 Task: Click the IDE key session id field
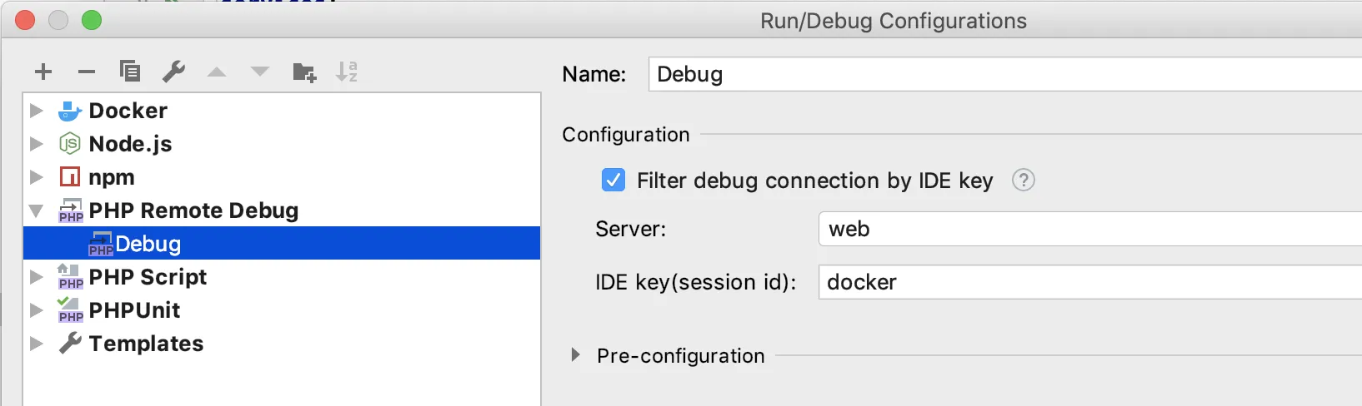point(1084,282)
